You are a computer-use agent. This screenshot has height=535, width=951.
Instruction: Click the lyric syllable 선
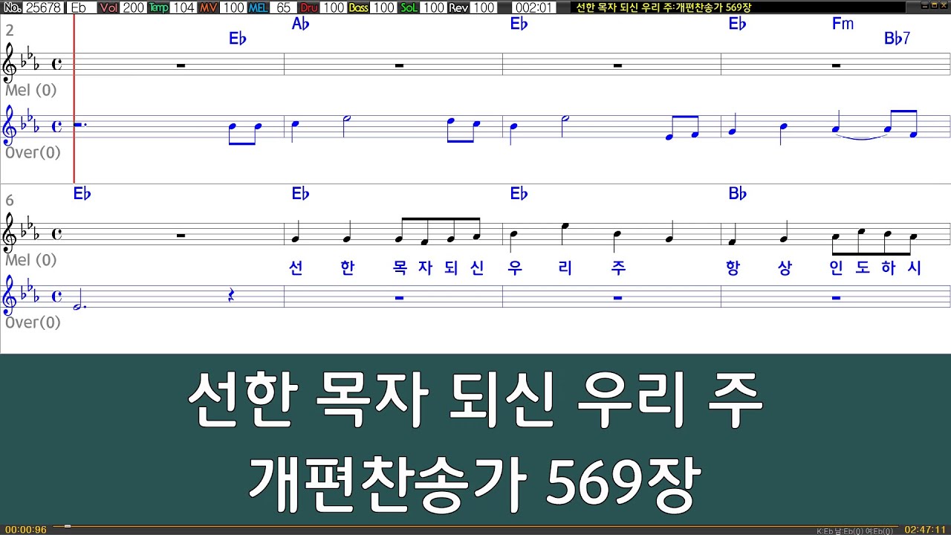[296, 268]
